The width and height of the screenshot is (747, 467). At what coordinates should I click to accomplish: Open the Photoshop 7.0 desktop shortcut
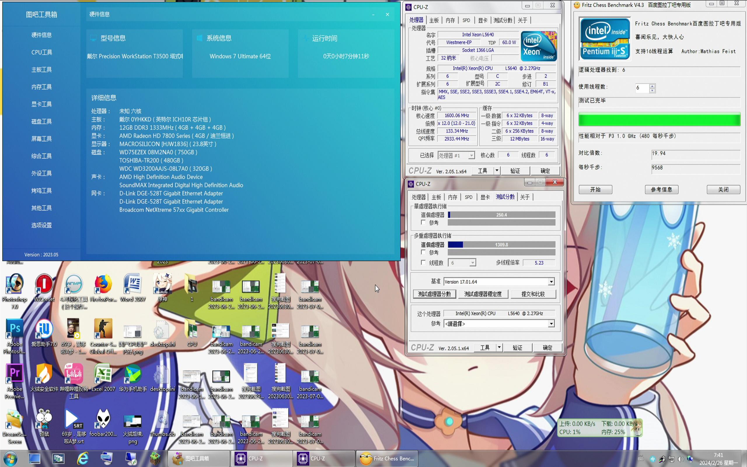pyautogui.click(x=14, y=290)
